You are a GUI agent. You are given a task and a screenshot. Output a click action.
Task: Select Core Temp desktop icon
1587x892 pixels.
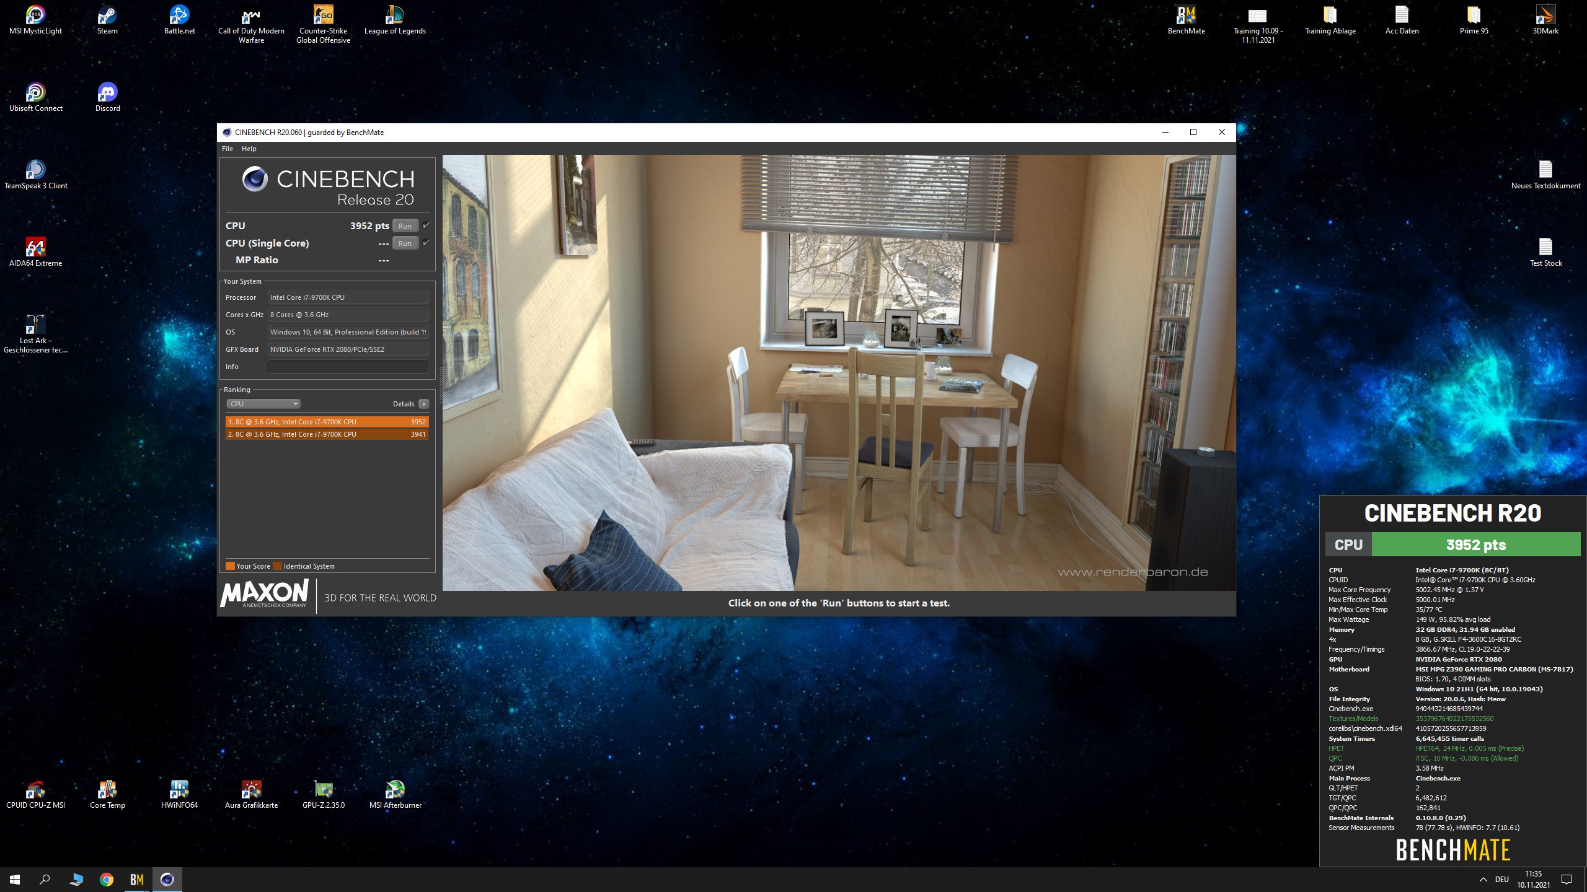(x=107, y=794)
